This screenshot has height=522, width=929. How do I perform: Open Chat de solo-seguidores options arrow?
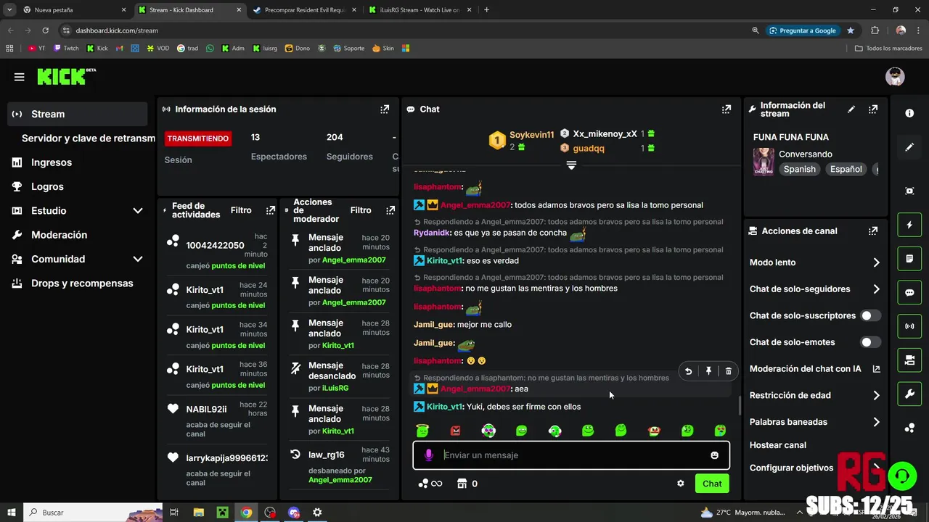click(876, 289)
